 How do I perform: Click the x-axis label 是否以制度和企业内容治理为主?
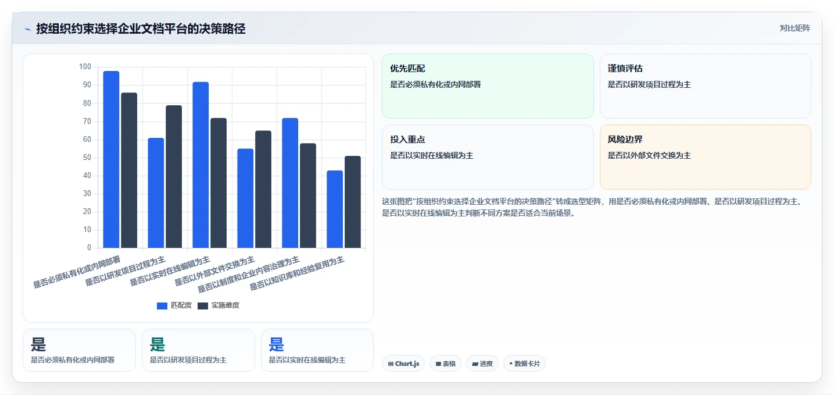[249, 274]
